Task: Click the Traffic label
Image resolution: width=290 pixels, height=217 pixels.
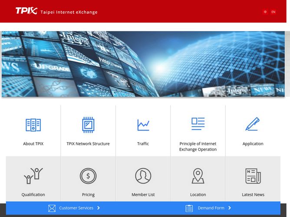Action: pyautogui.click(x=143, y=144)
